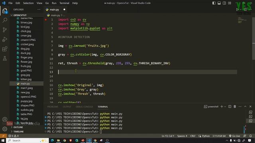Image resolution: width=255 pixels, height=143 pixels.
Task: Maximize panel with up chevron
Action: coord(245,106)
